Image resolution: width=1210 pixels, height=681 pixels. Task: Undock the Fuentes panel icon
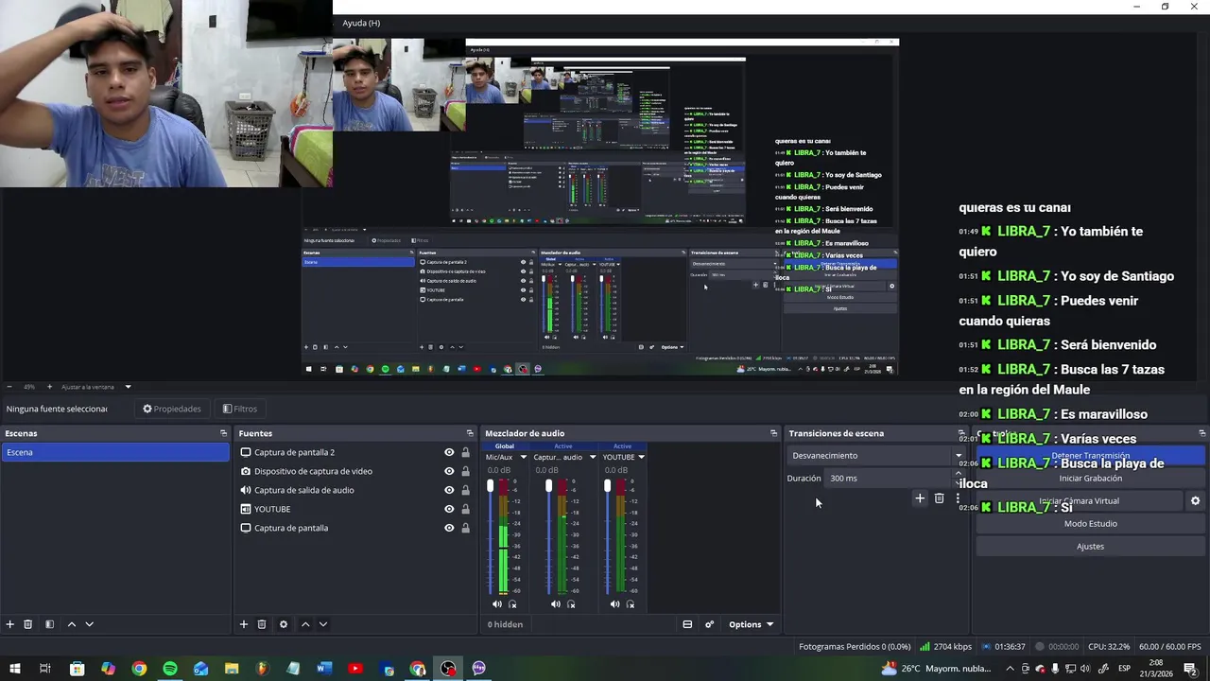(470, 433)
